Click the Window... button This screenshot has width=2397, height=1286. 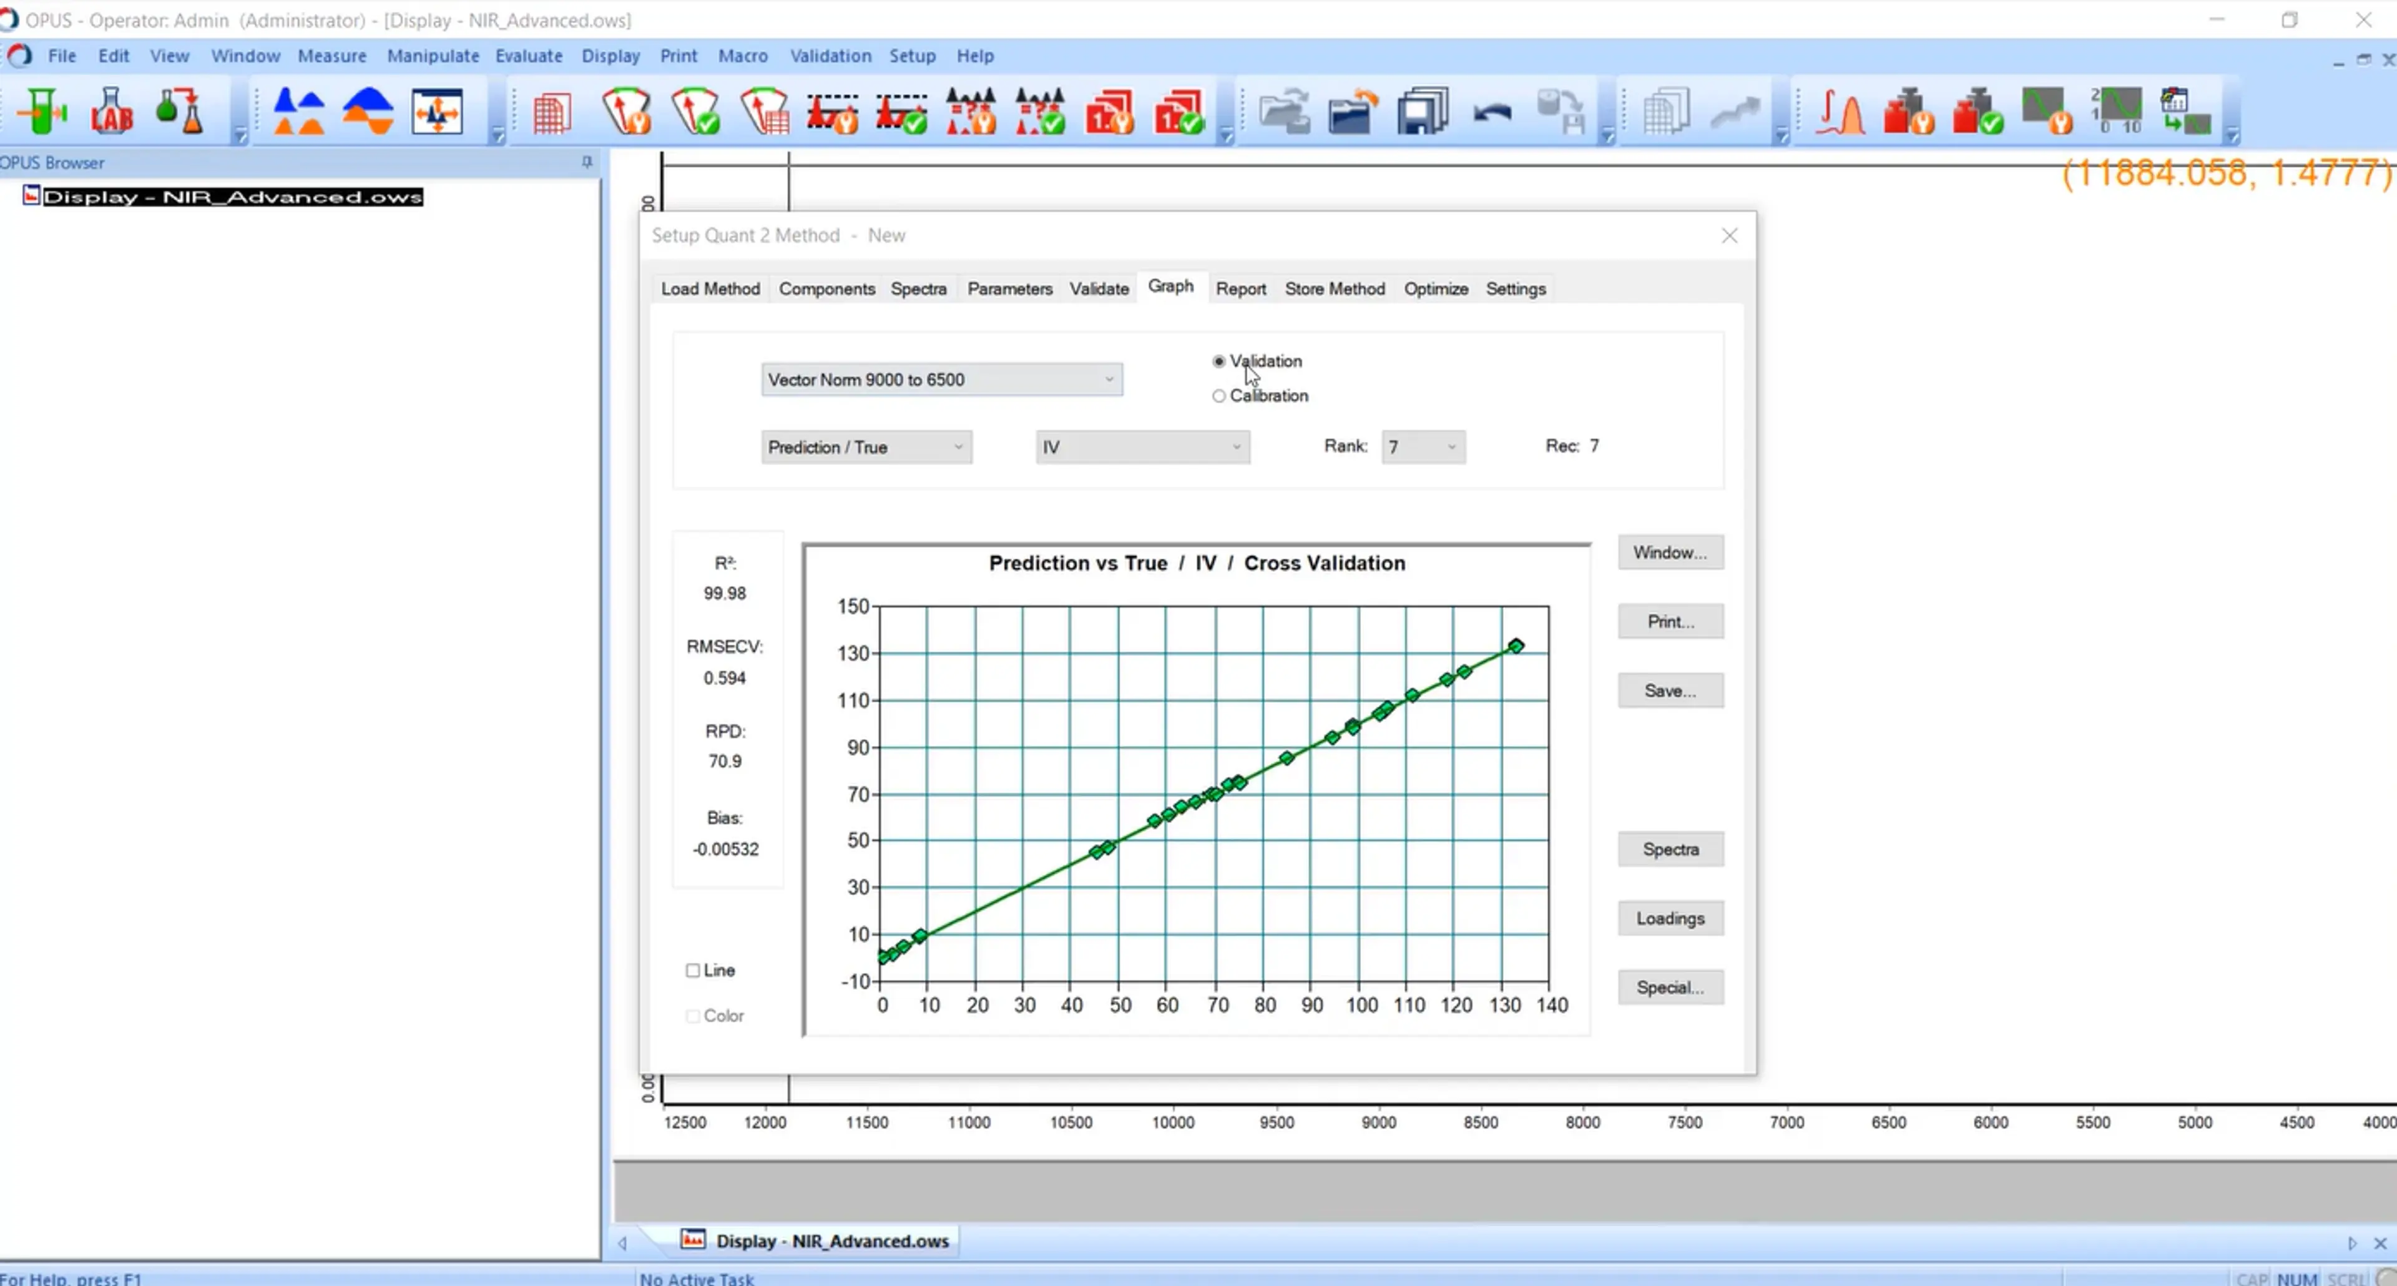(x=1670, y=552)
